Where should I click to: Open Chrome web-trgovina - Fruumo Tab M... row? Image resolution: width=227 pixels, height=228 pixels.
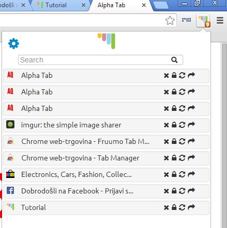click(x=106, y=142)
